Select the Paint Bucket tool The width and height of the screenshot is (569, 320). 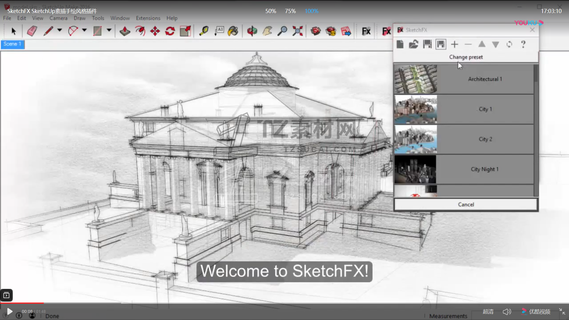coord(233,31)
